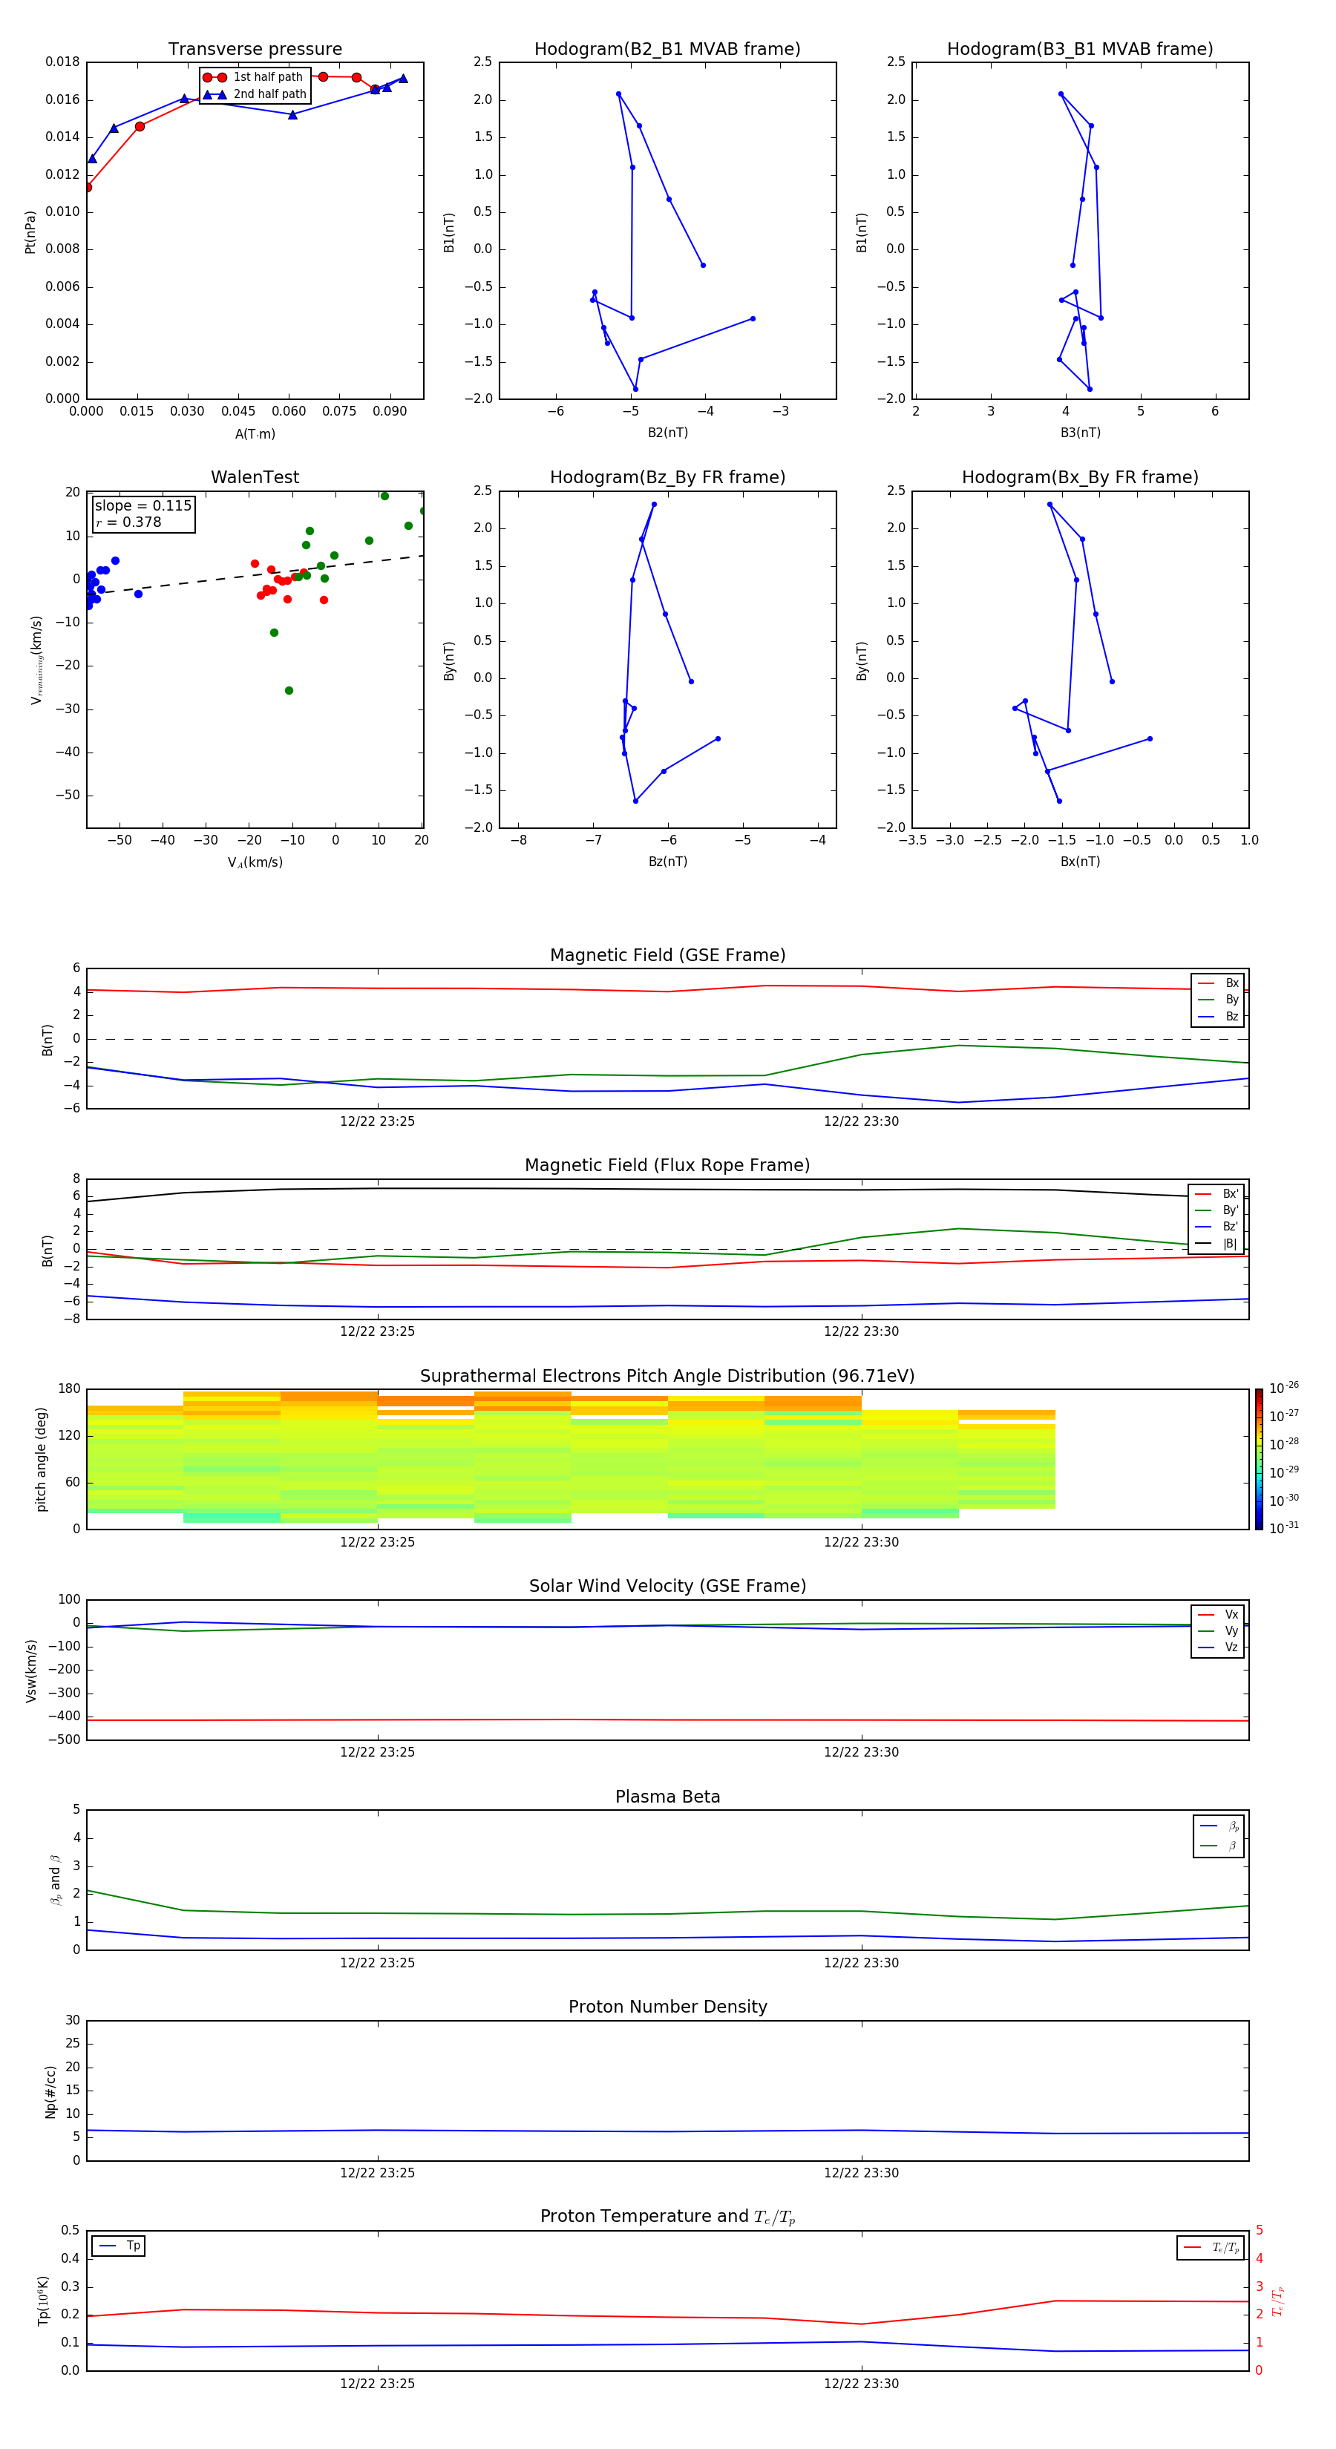
Task: Click the lowest green dot in the WalenTest scatter
Action: pos(289,690)
